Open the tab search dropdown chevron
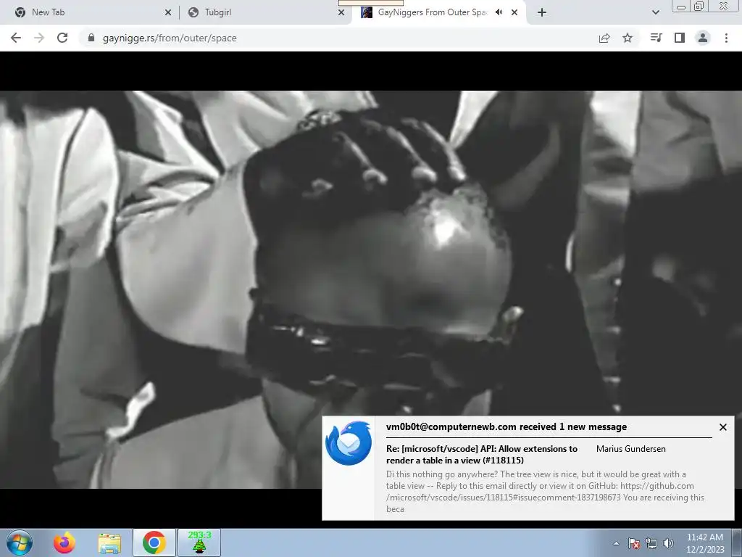The width and height of the screenshot is (742, 557). [655, 13]
